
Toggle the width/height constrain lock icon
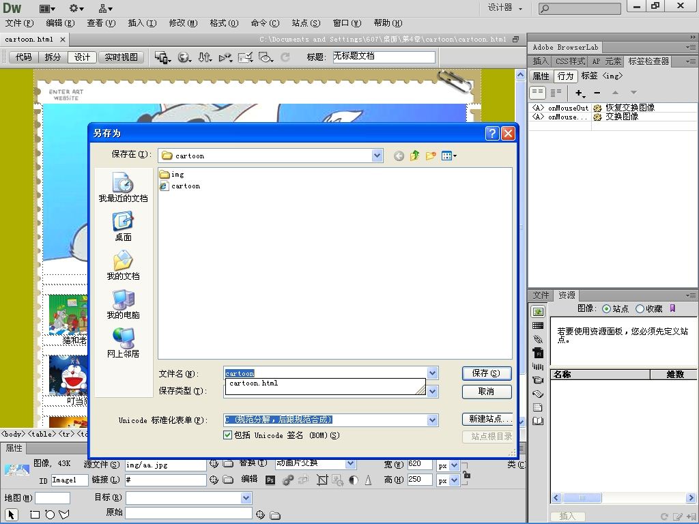point(466,474)
